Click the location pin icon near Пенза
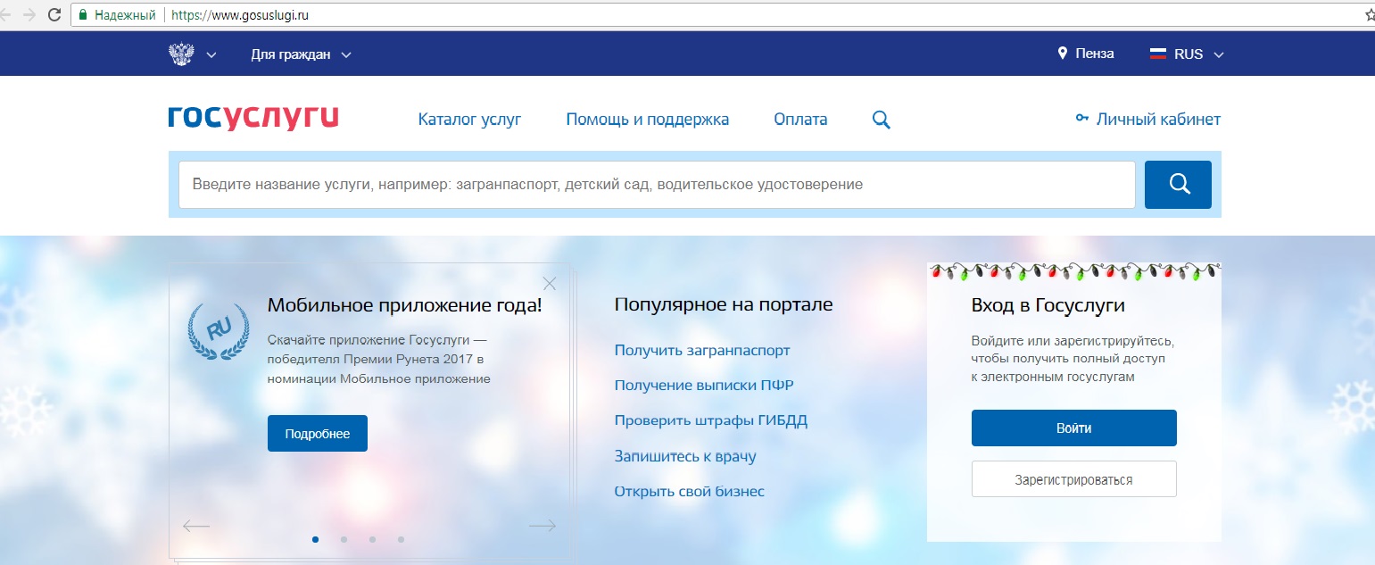 click(1062, 54)
